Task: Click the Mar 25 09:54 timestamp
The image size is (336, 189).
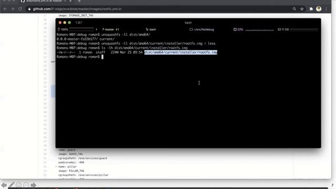Action: [x=131, y=52]
